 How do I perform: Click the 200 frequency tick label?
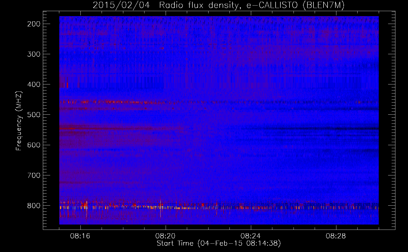[34, 24]
